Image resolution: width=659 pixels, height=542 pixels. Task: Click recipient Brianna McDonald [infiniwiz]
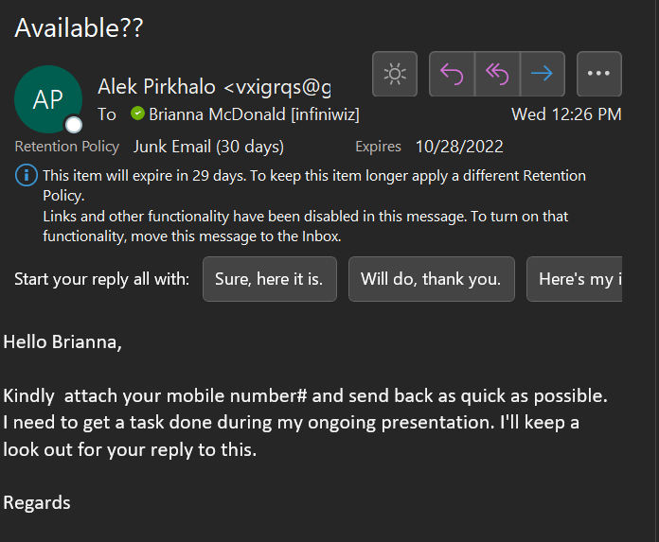point(254,114)
